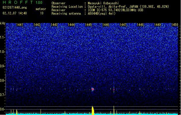Click the observer name Masayuki Kobayashi
The height and width of the screenshot is (115, 181).
[103, 3]
